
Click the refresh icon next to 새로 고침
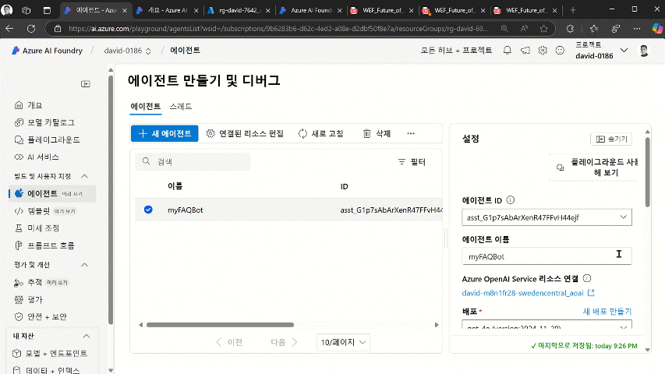pos(302,134)
